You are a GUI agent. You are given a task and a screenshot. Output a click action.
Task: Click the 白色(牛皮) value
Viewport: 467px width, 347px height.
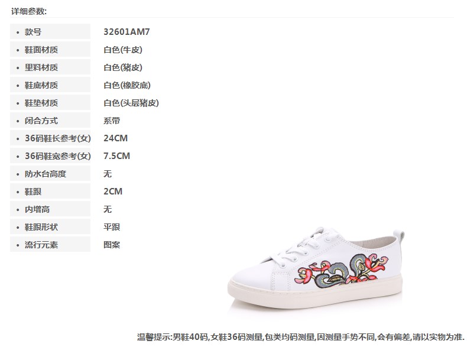point(123,50)
